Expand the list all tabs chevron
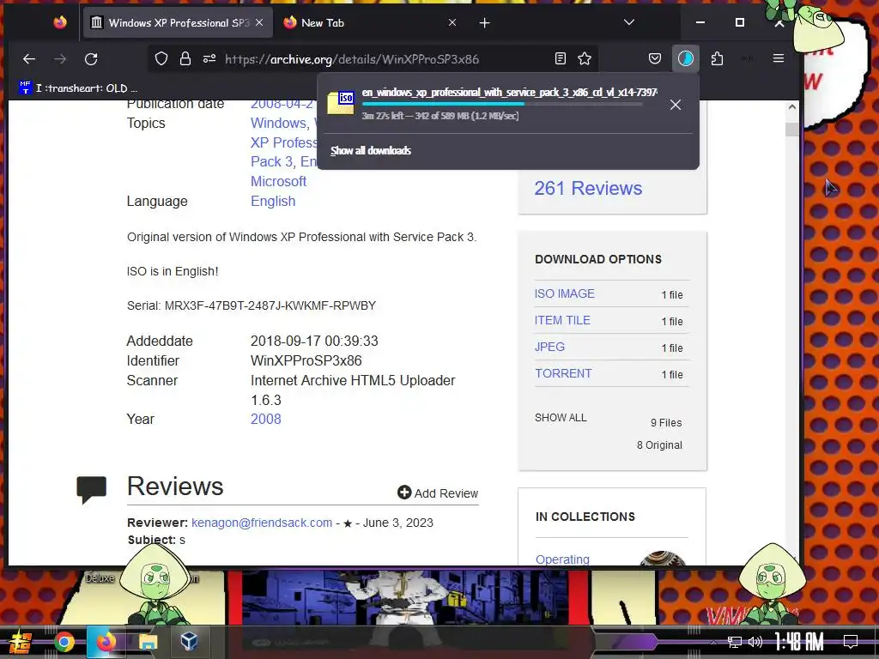 pos(629,22)
